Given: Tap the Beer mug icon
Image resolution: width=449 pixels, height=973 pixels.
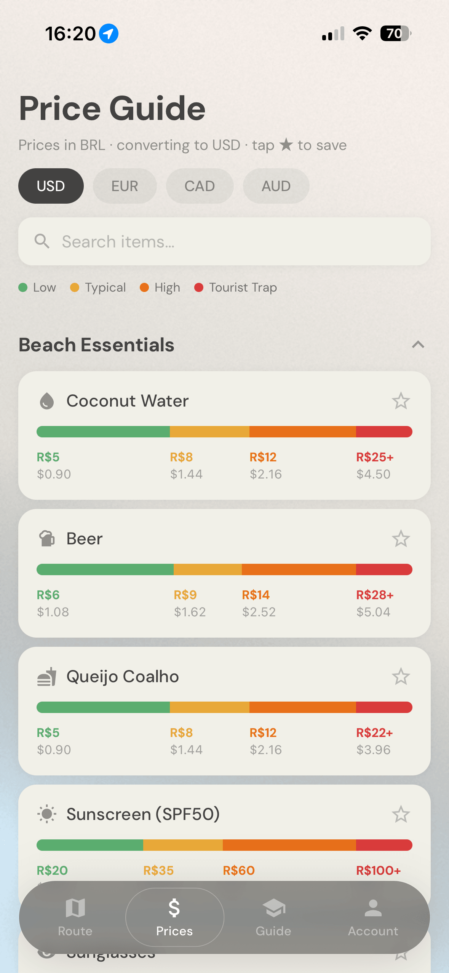Looking at the screenshot, I should pyautogui.click(x=47, y=539).
